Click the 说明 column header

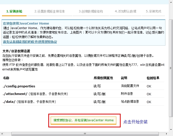click(124, 78)
